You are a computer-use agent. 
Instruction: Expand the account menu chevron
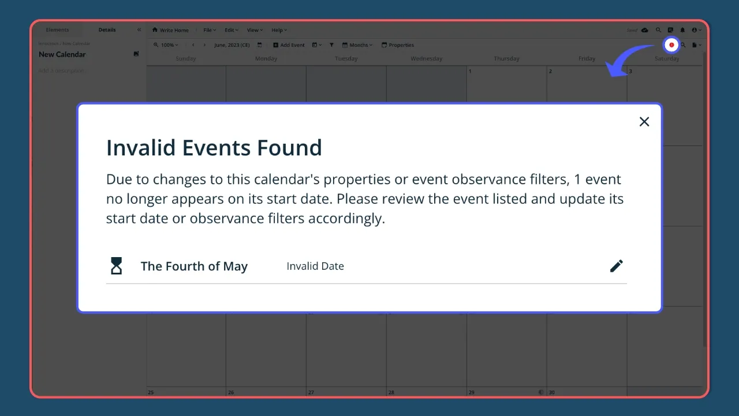(700, 30)
